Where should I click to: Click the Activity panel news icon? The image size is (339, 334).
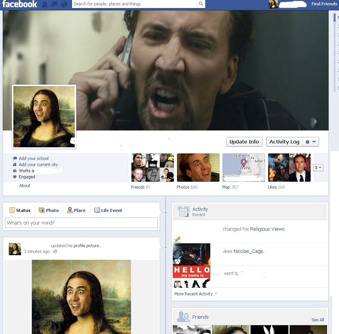click(x=183, y=211)
